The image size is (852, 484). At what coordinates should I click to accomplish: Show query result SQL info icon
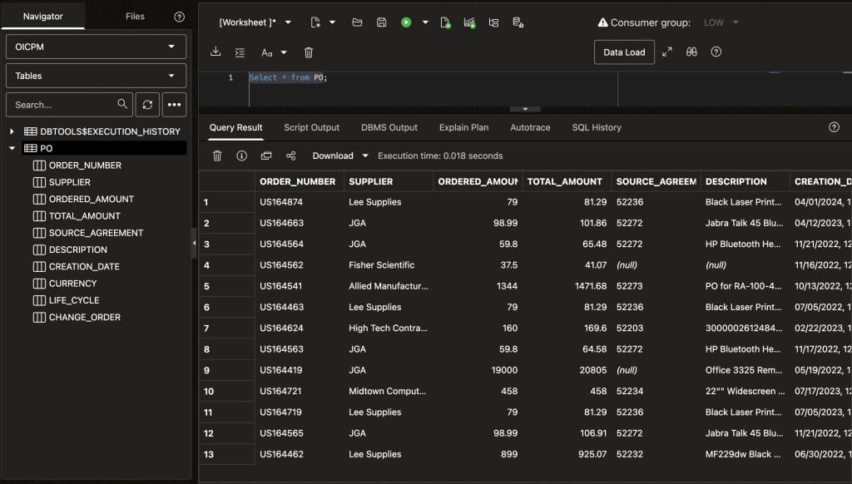coord(242,156)
